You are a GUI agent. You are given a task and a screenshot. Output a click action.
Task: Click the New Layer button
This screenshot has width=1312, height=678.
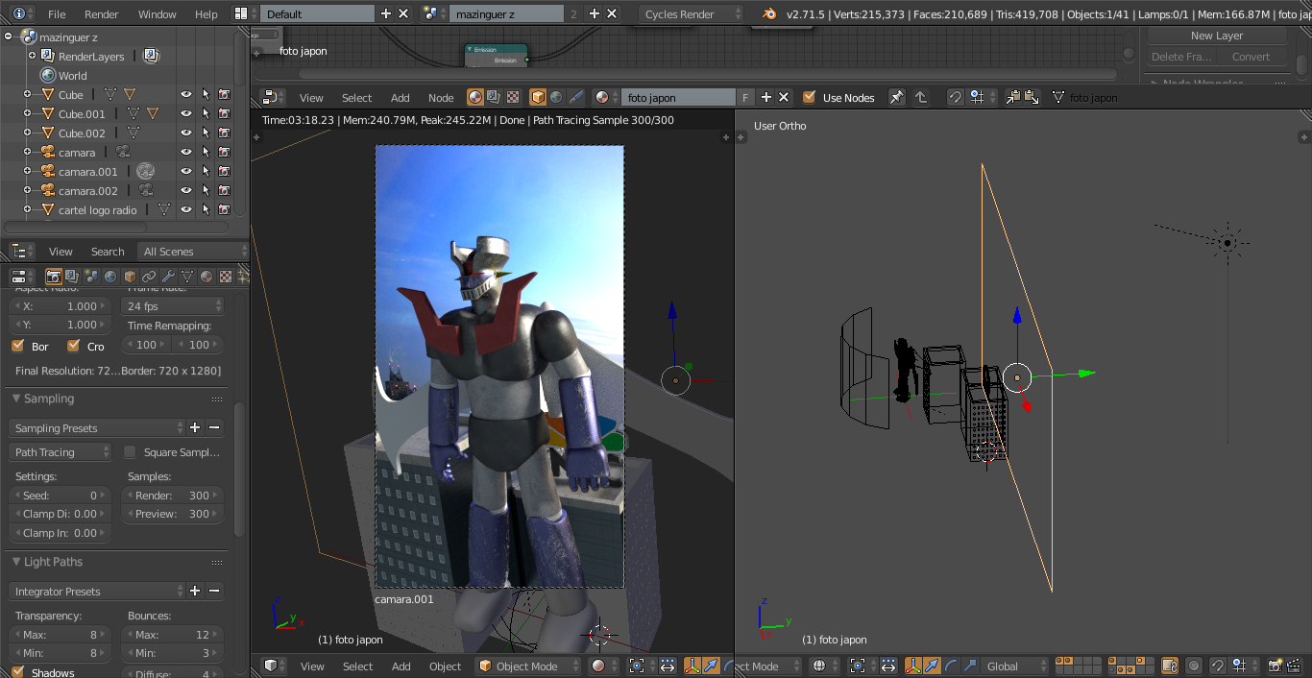1217,36
